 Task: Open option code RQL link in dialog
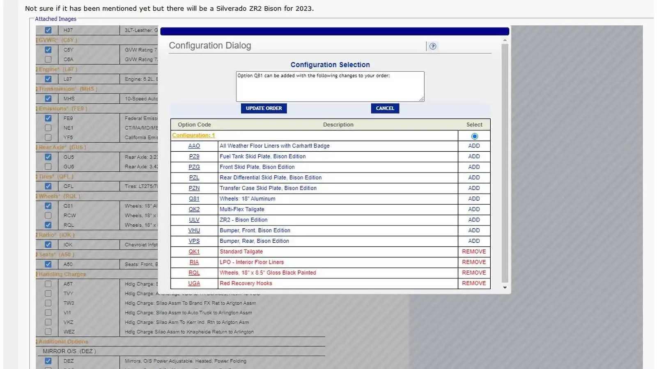194,273
